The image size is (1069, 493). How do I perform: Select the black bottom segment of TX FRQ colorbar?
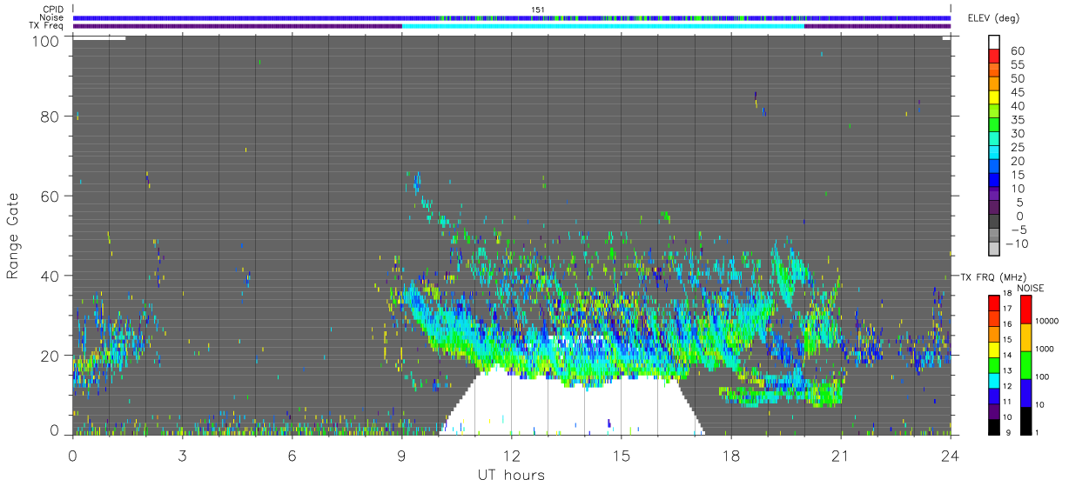994,427
